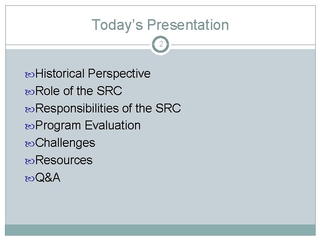Select the Role of the SRC text
The width and height of the screenshot is (321, 241).
coord(78,91)
